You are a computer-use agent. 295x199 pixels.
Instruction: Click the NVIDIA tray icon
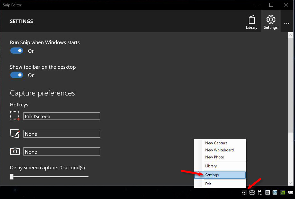point(283,193)
